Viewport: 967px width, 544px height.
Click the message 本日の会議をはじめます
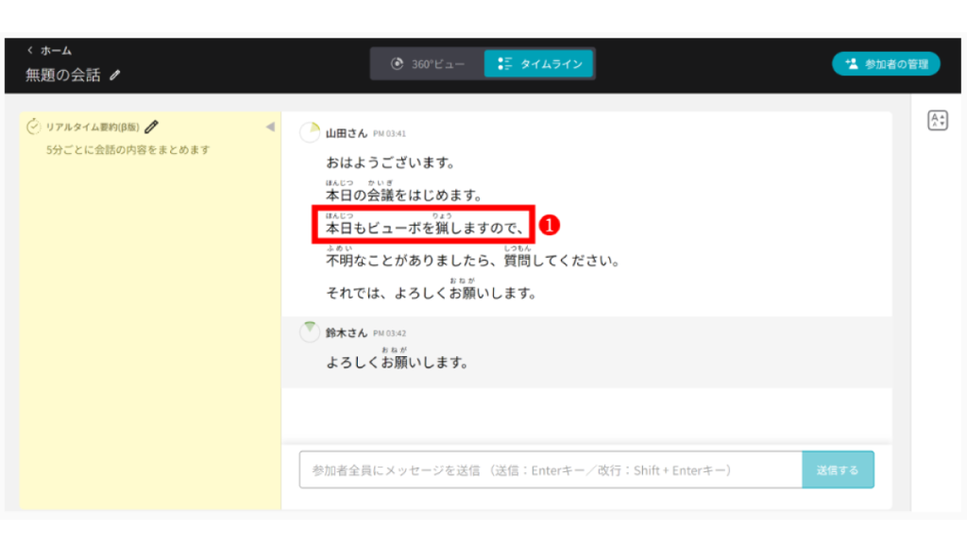(x=404, y=195)
